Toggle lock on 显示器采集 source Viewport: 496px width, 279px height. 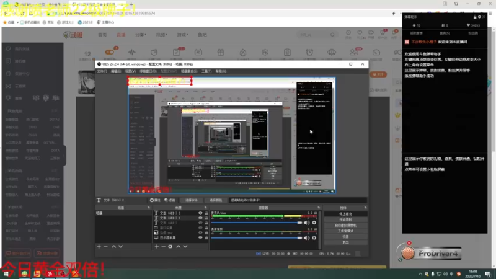(x=206, y=237)
